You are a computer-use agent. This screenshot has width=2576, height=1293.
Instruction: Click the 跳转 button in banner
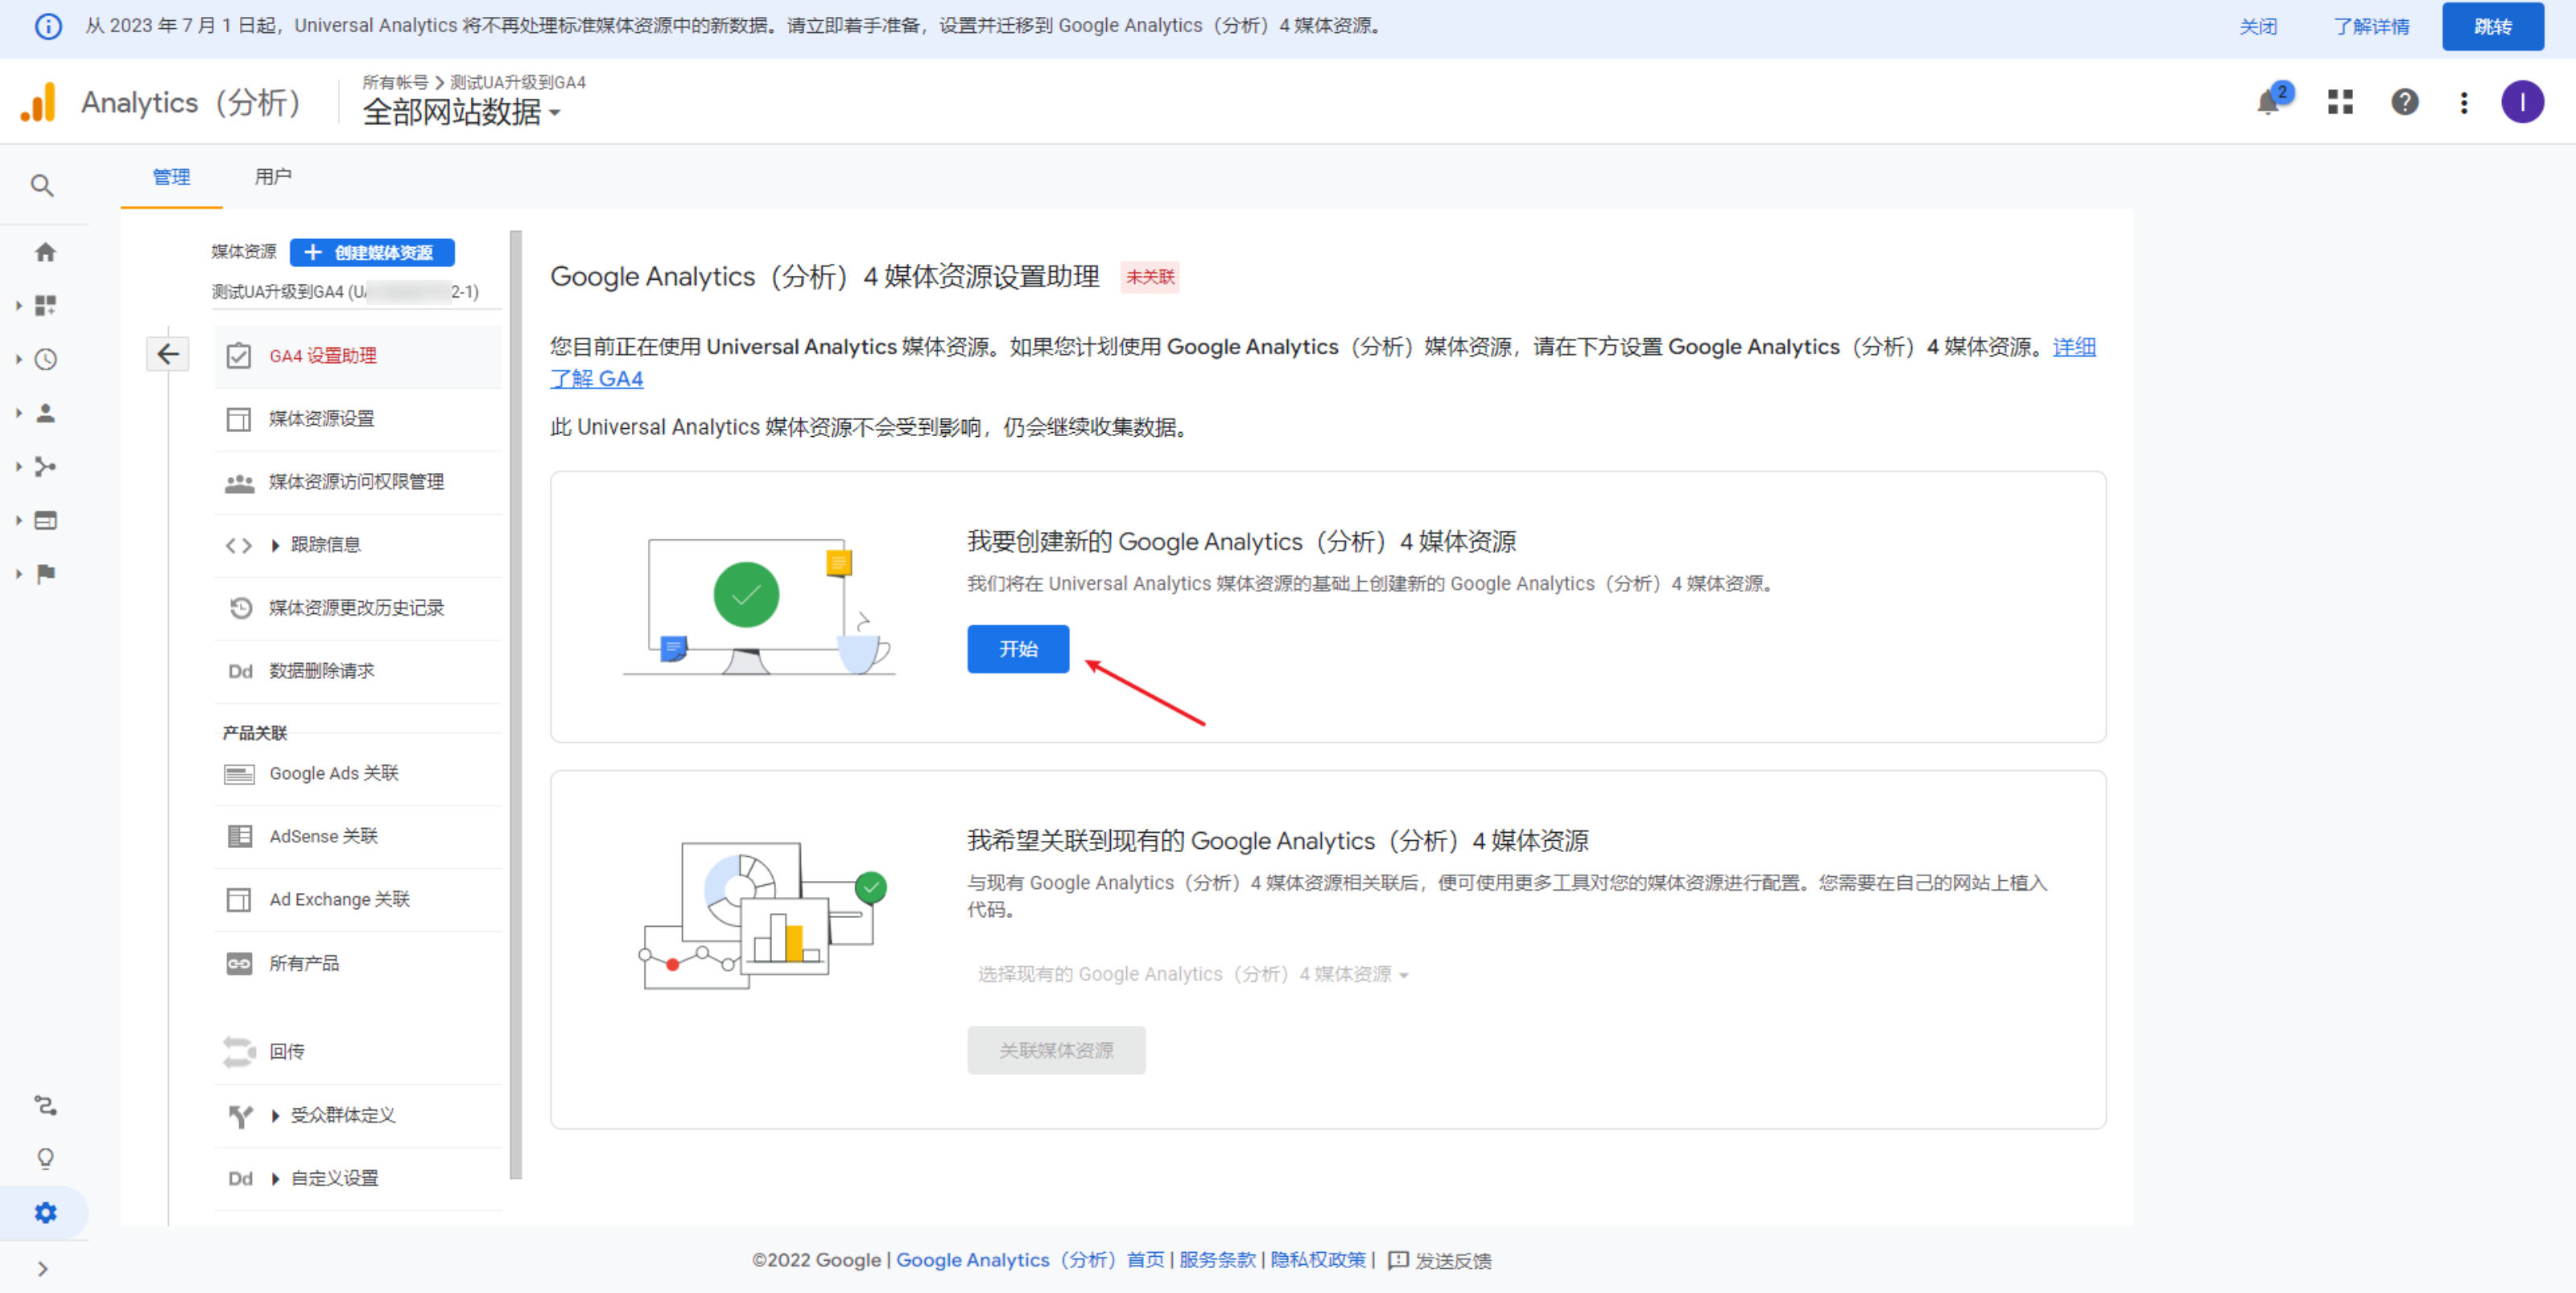[x=2492, y=26]
